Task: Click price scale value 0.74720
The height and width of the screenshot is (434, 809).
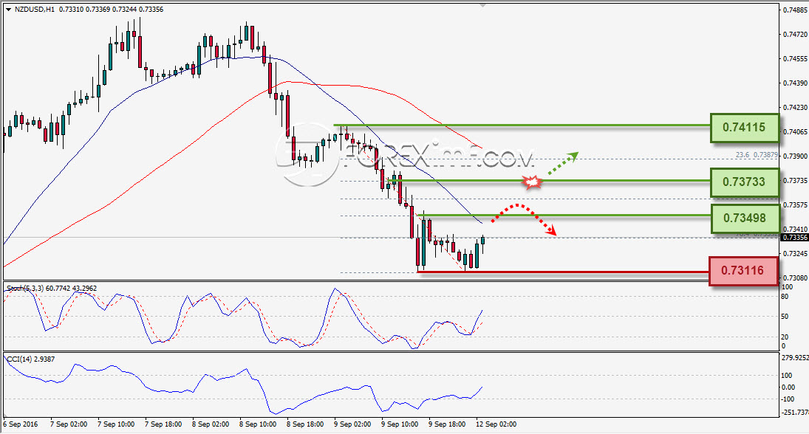Action: (x=795, y=35)
